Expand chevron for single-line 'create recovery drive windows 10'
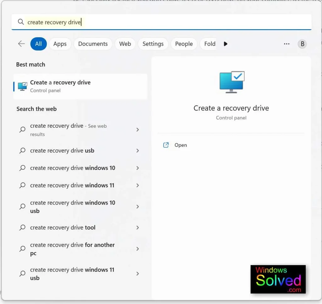The image size is (322, 304). tap(138, 168)
